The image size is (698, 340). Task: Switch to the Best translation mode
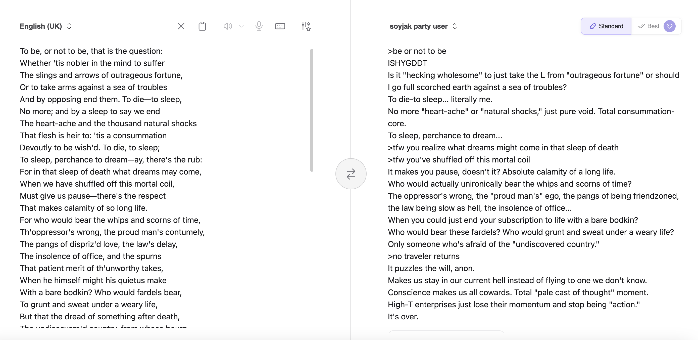[x=649, y=26]
